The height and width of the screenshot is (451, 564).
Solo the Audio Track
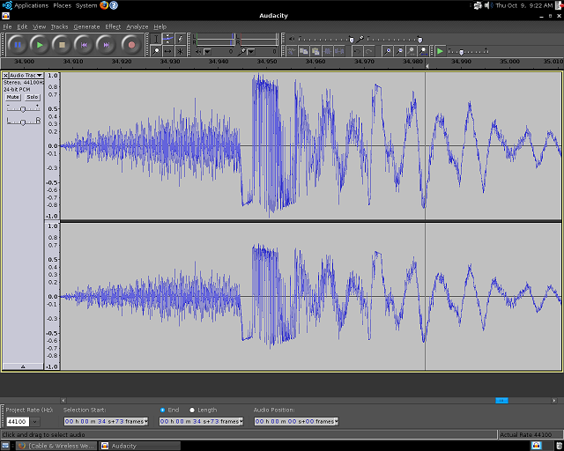(32, 97)
